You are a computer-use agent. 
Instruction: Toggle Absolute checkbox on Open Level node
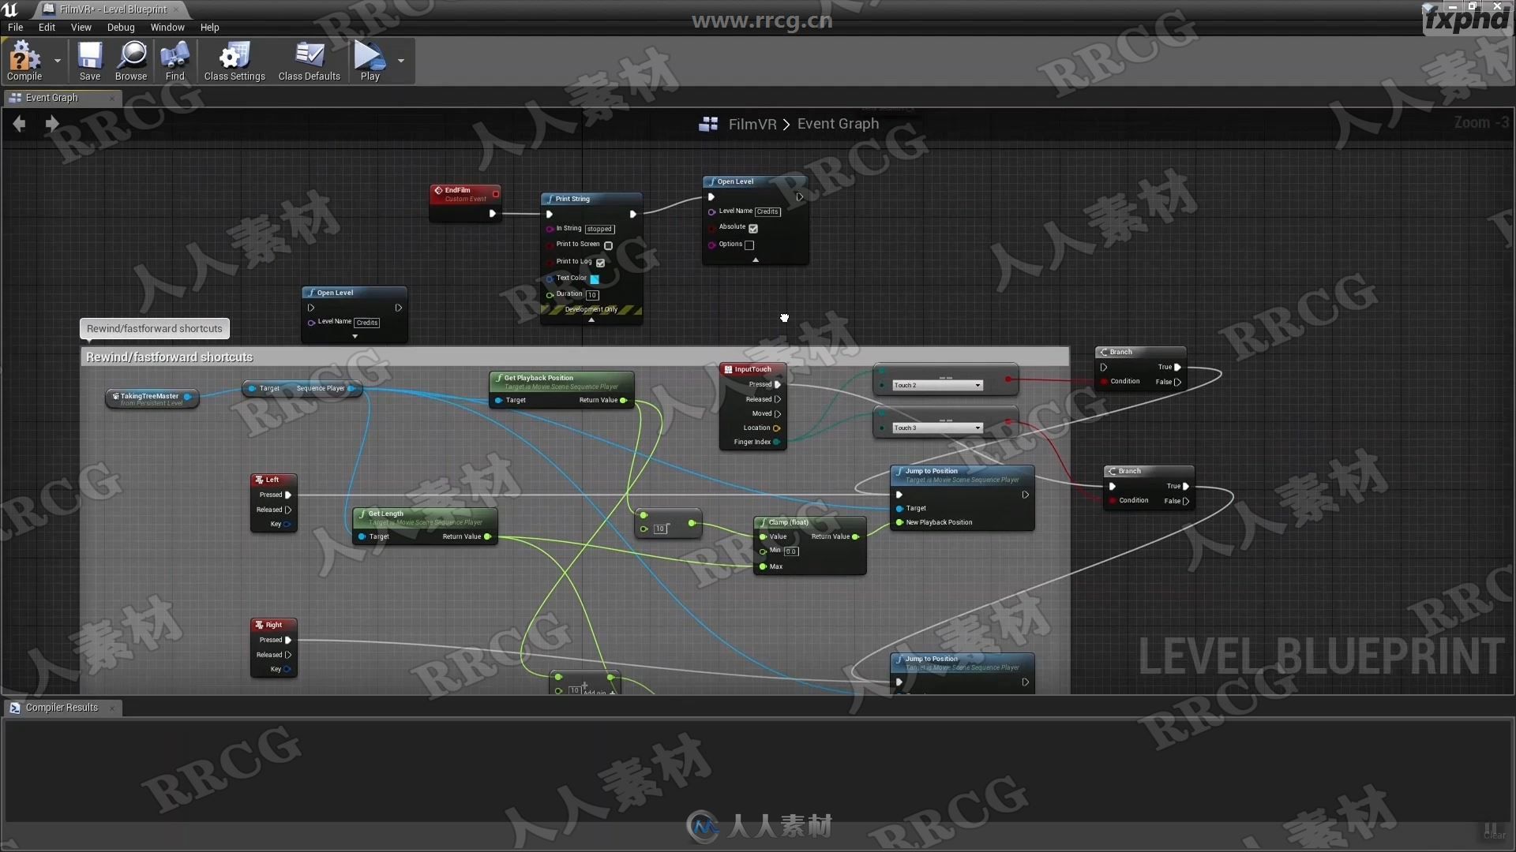(752, 226)
